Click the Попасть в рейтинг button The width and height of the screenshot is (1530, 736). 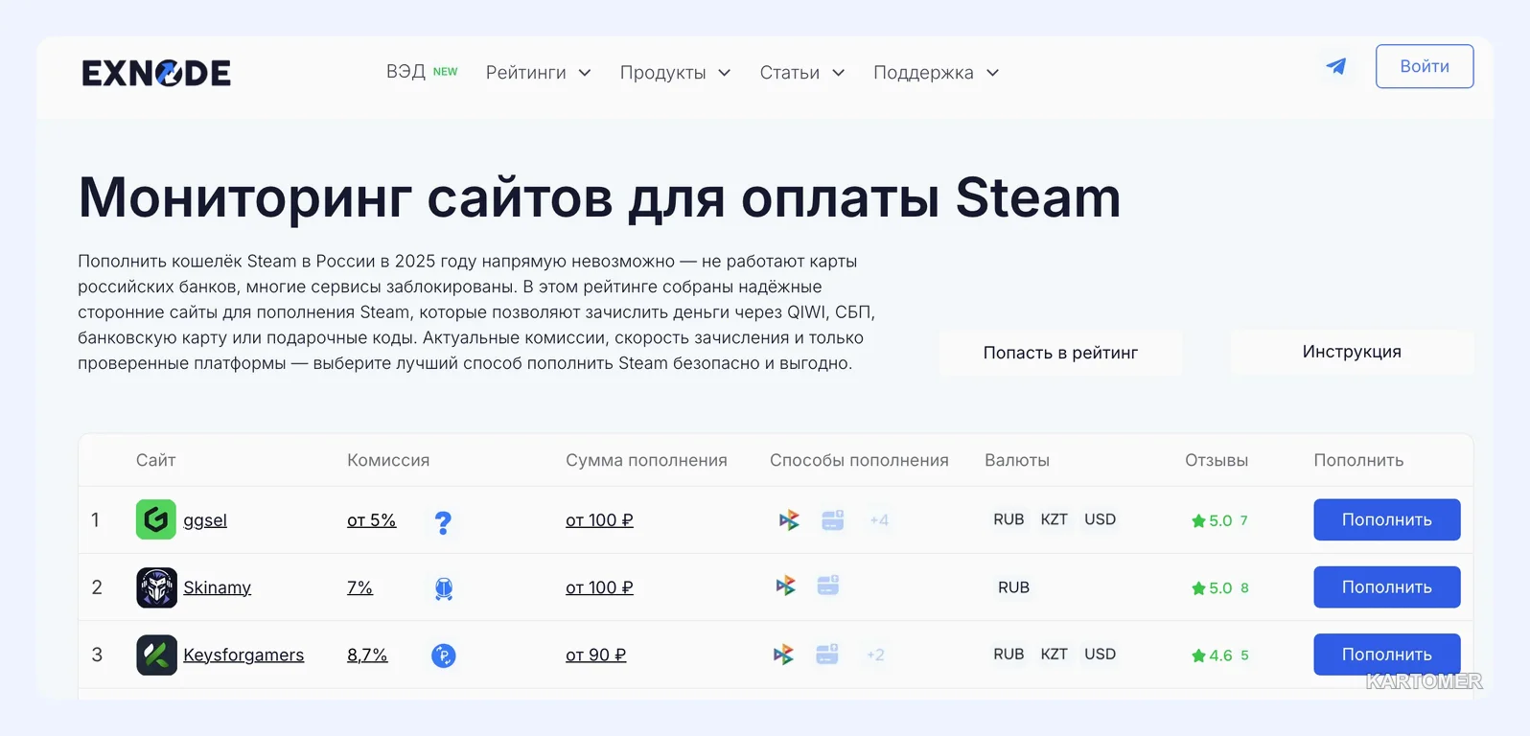(1060, 353)
